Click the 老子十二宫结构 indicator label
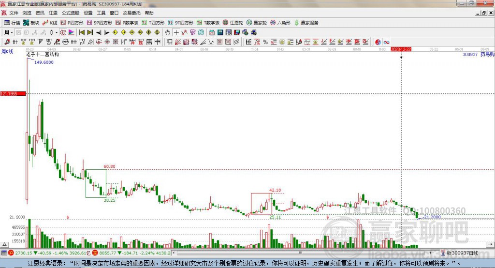This screenshot has width=495, height=268. 43,54
